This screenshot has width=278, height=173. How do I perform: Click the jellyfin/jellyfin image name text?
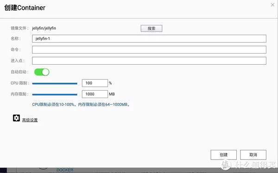(44, 28)
